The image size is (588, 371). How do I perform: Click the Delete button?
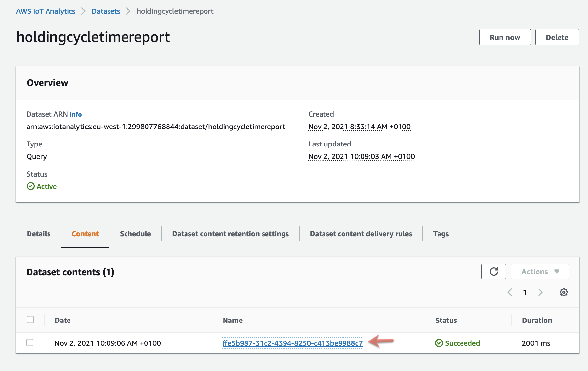point(557,37)
